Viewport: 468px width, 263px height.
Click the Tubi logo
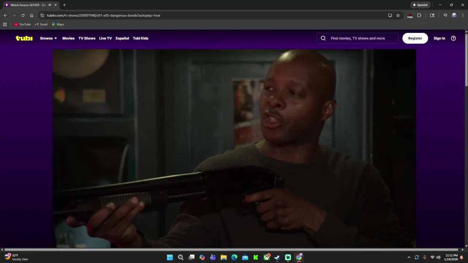pos(24,38)
